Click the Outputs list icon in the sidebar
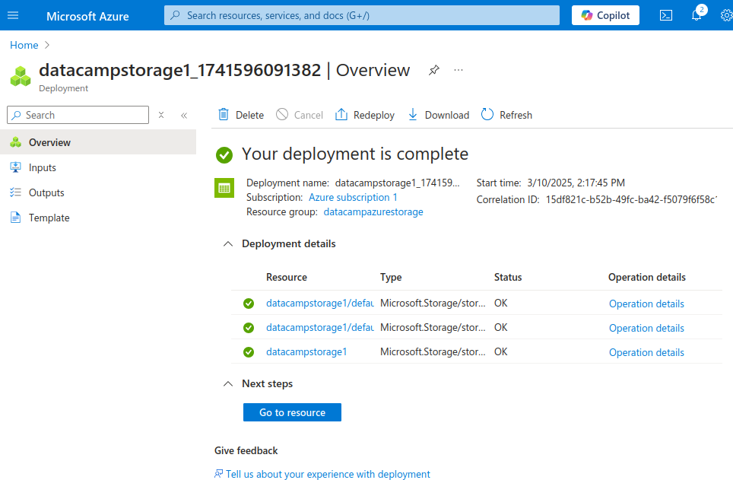Image resolution: width=733 pixels, height=480 pixels. 15,192
